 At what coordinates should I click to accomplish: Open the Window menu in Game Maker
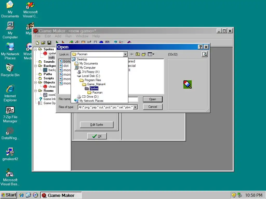pyautogui.click(x=82, y=36)
